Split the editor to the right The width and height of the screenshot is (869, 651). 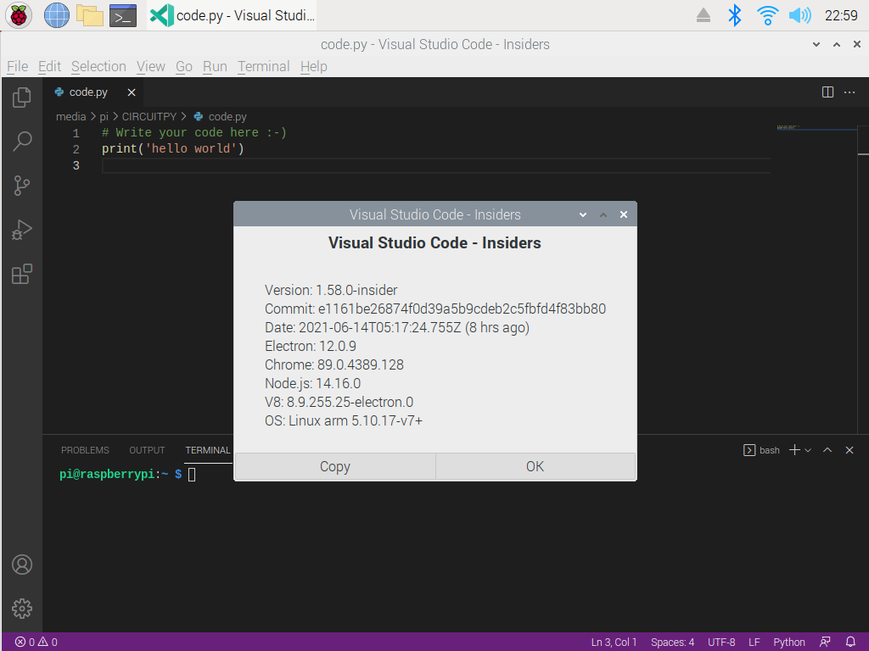(827, 92)
